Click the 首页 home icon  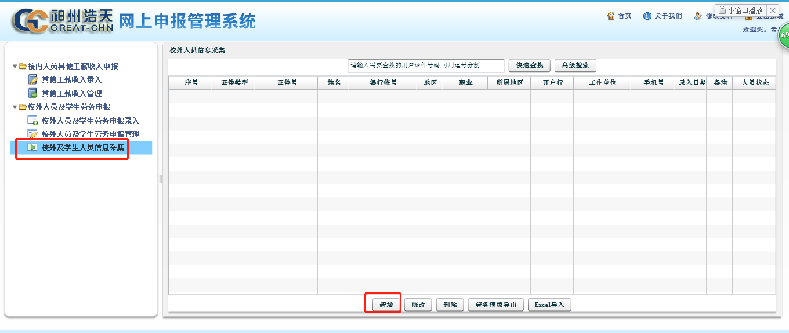coord(611,16)
